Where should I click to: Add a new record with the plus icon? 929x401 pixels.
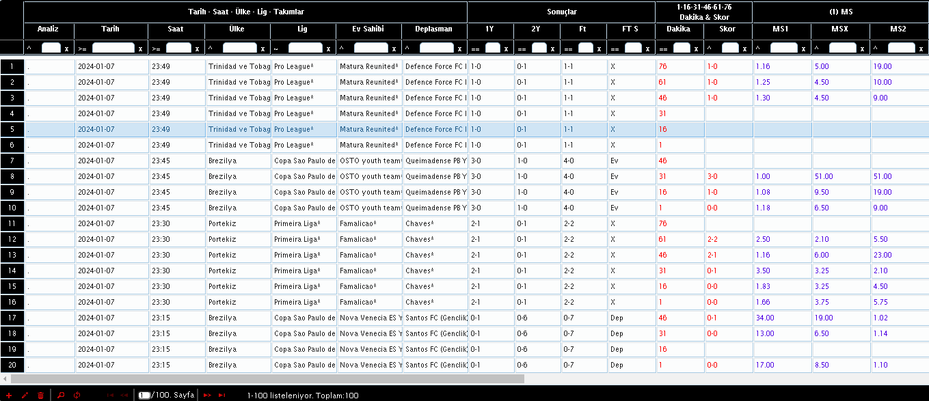(x=9, y=395)
